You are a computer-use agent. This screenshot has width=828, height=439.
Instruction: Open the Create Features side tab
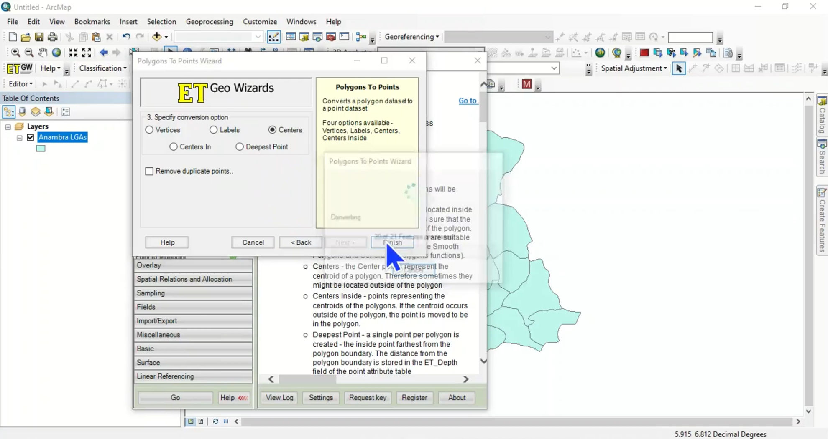[x=822, y=220]
